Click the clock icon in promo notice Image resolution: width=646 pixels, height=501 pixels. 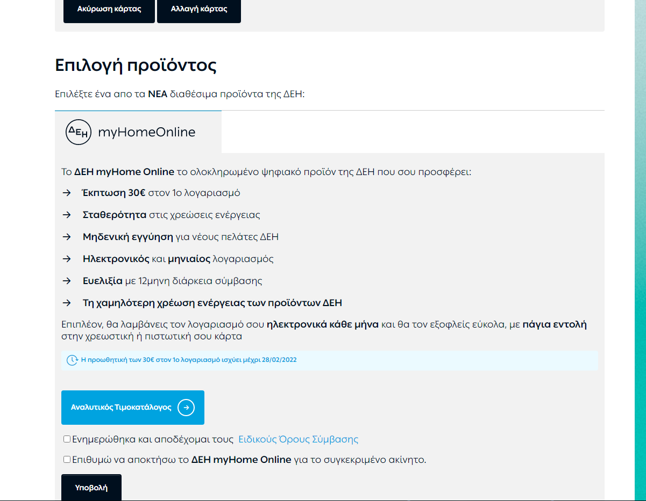click(72, 360)
